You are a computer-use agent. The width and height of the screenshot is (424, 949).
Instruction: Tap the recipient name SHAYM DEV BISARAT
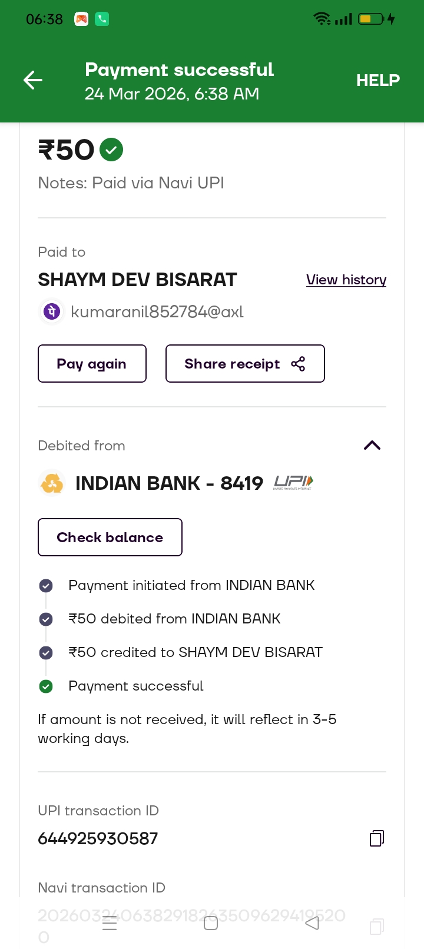[137, 280]
